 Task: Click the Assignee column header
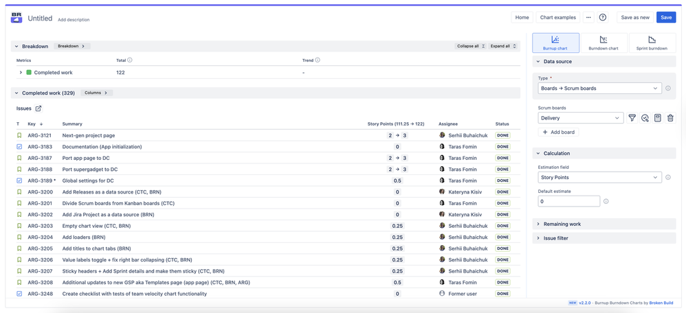click(x=448, y=124)
